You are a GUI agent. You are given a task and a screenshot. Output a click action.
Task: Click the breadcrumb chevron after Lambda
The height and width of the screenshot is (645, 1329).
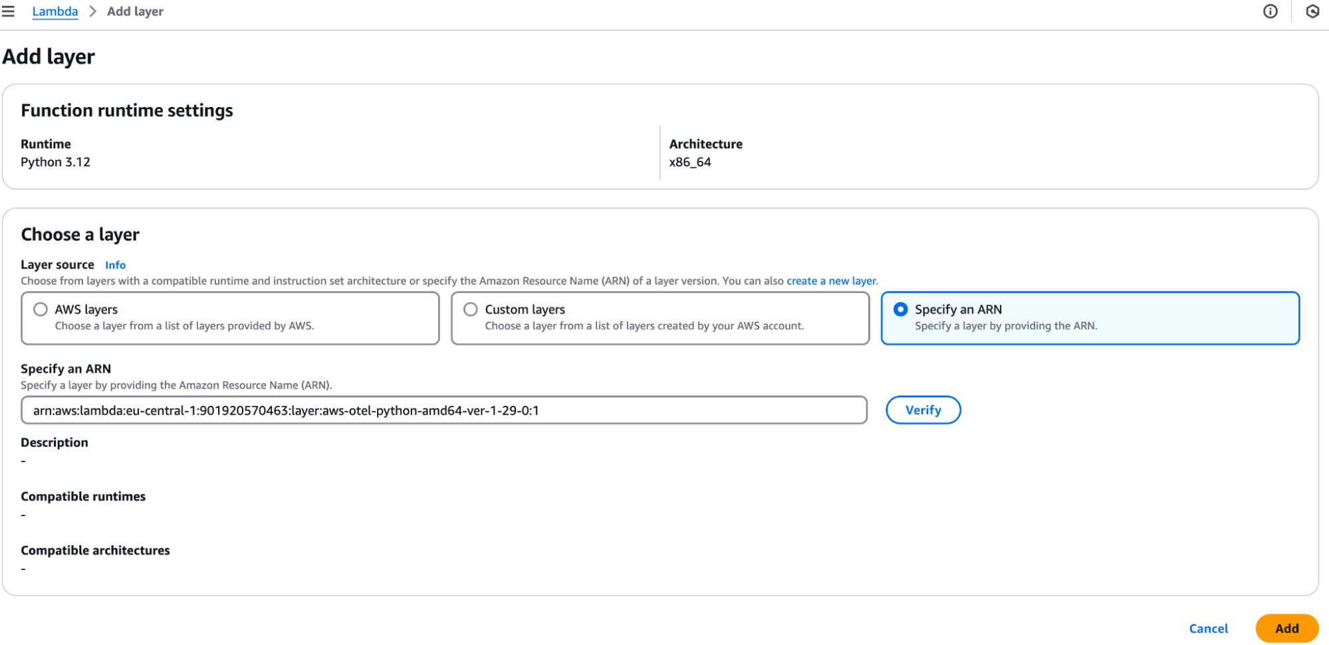pyautogui.click(x=93, y=11)
